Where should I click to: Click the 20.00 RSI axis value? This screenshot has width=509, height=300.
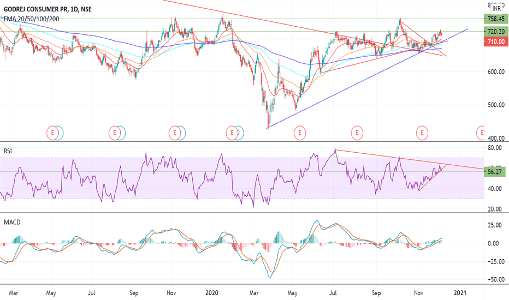pos(495,209)
